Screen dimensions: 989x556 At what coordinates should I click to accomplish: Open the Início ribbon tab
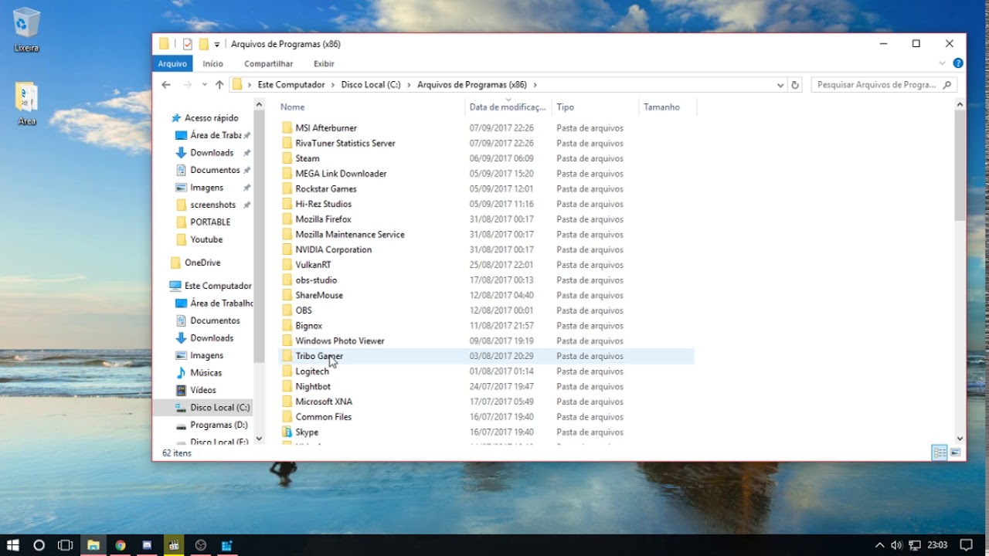pyautogui.click(x=213, y=63)
